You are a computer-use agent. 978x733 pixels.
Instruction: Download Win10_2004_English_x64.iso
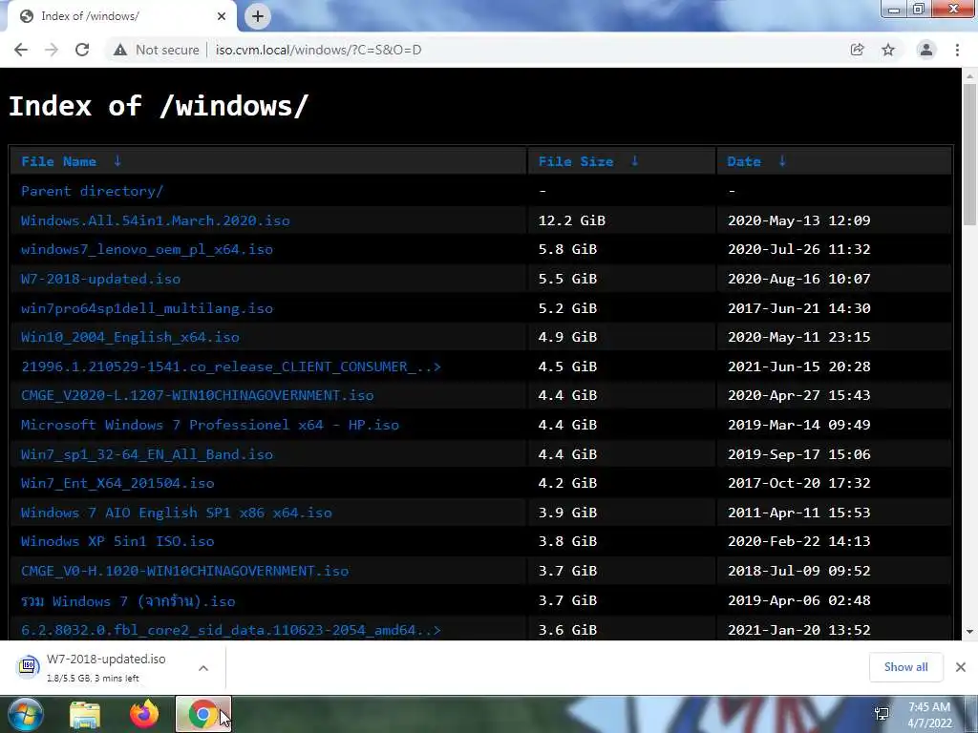click(130, 337)
